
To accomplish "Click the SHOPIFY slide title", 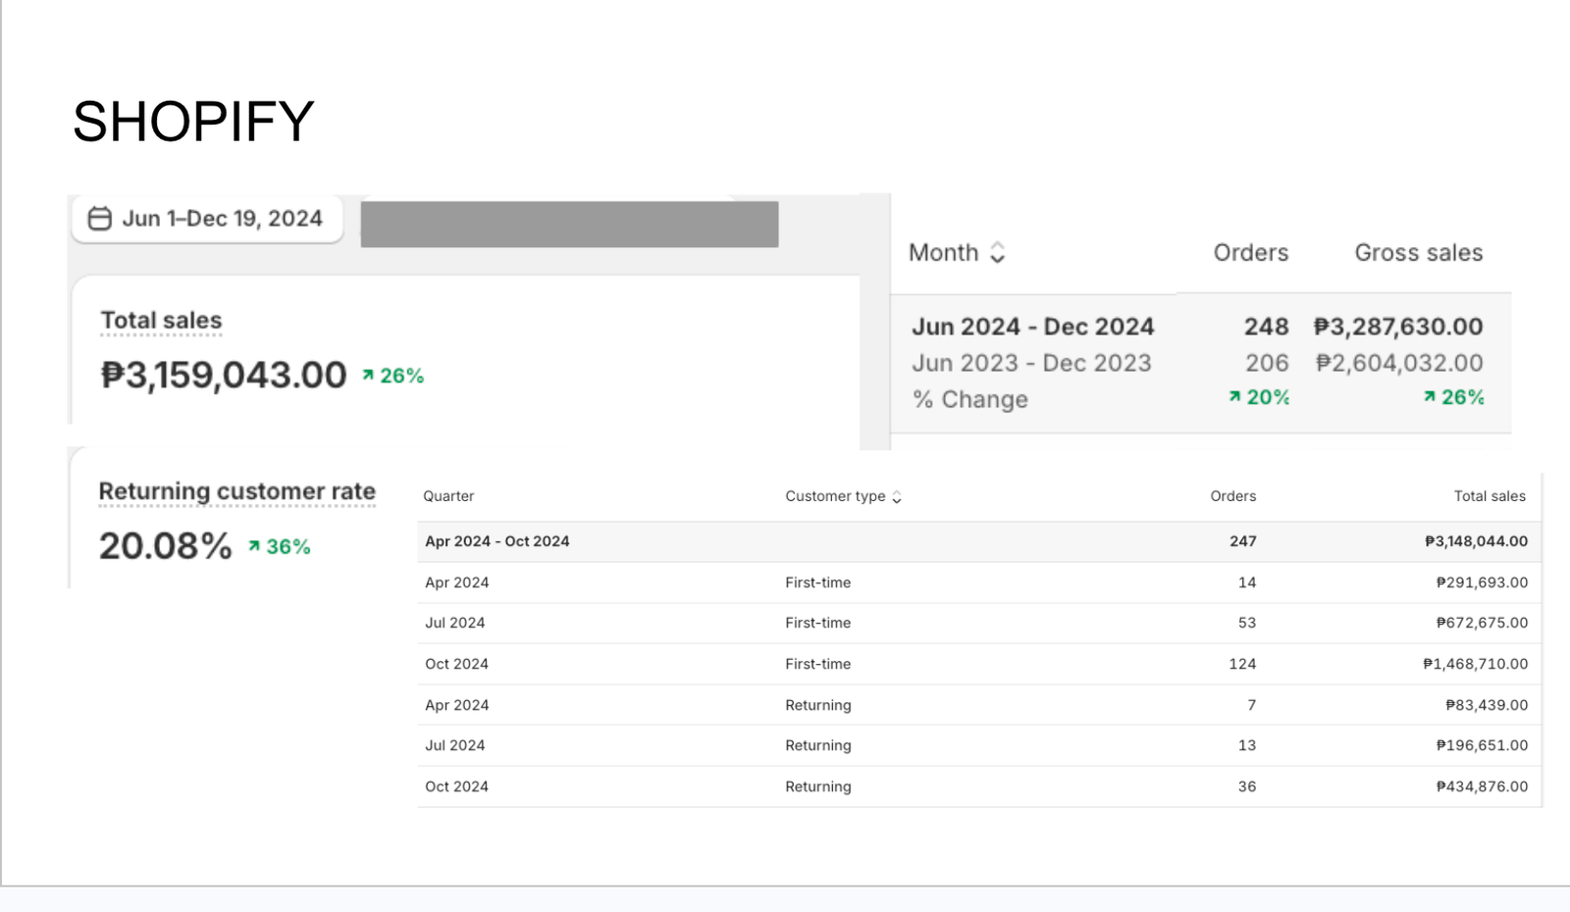I will (x=193, y=122).
